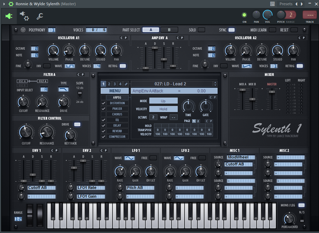Click ENV 2 copy C button
This screenshot has width=319, height=233.
(x=101, y=150)
